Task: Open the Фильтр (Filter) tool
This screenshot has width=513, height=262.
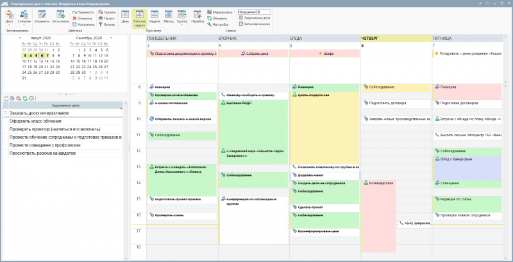Action: (109, 24)
